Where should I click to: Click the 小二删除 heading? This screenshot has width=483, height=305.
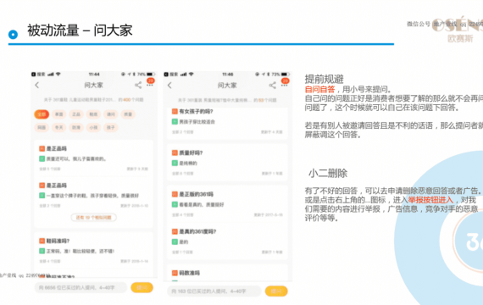(x=328, y=174)
